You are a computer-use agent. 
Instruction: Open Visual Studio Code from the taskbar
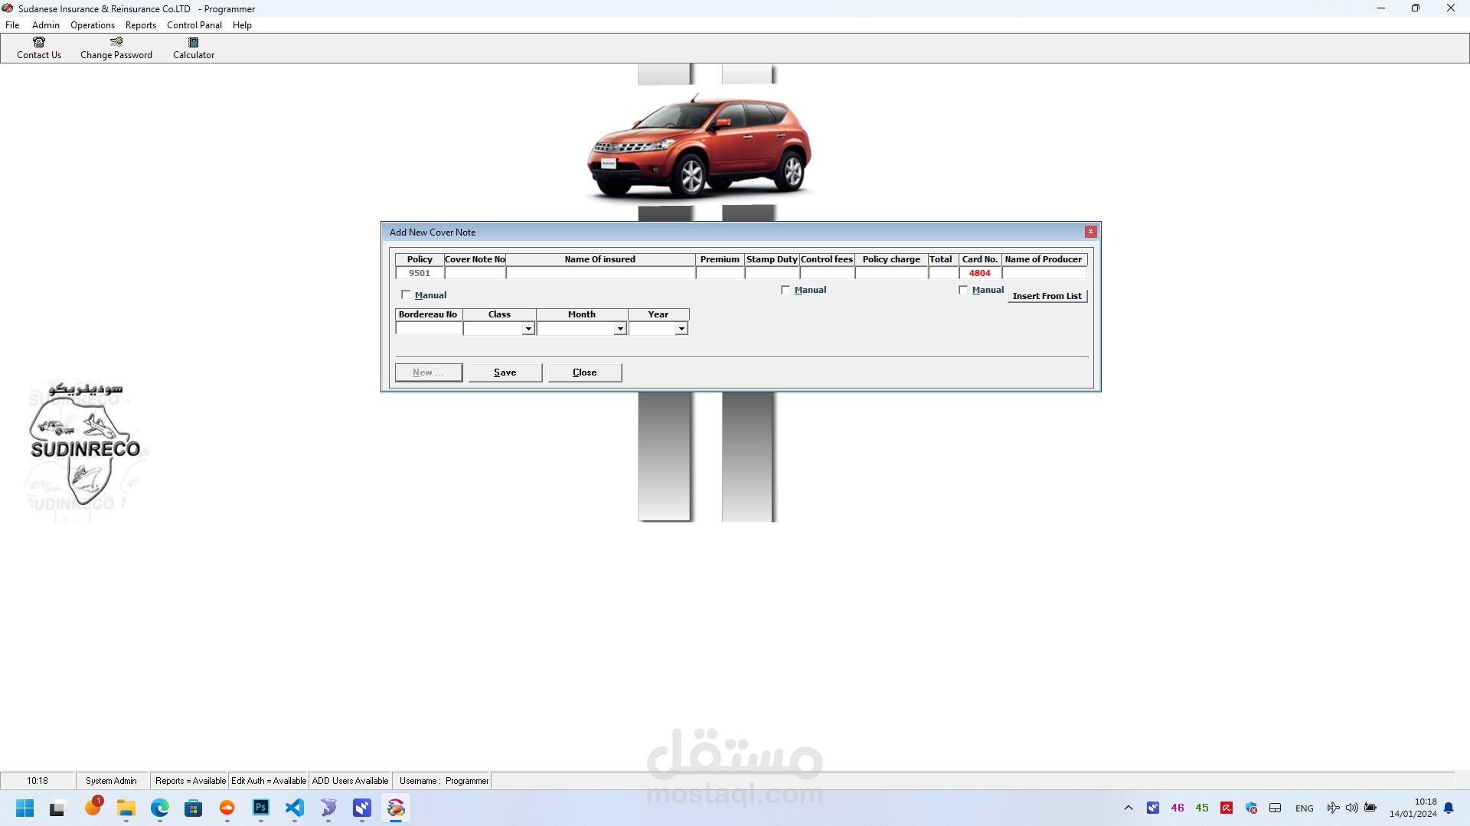[295, 808]
